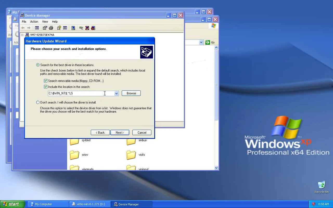Click the Explorer vertical scrollbar thumb

click(x=216, y=85)
